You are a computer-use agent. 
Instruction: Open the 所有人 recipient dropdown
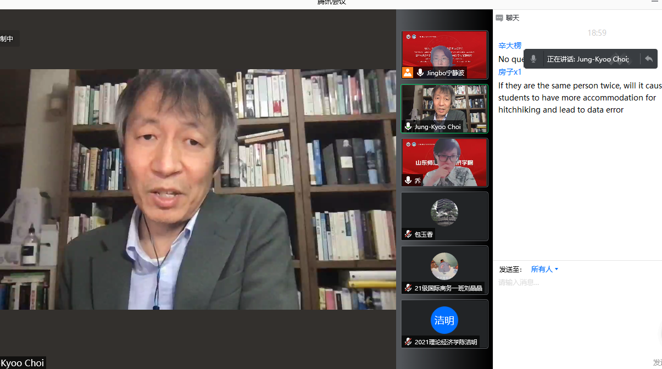(x=544, y=269)
